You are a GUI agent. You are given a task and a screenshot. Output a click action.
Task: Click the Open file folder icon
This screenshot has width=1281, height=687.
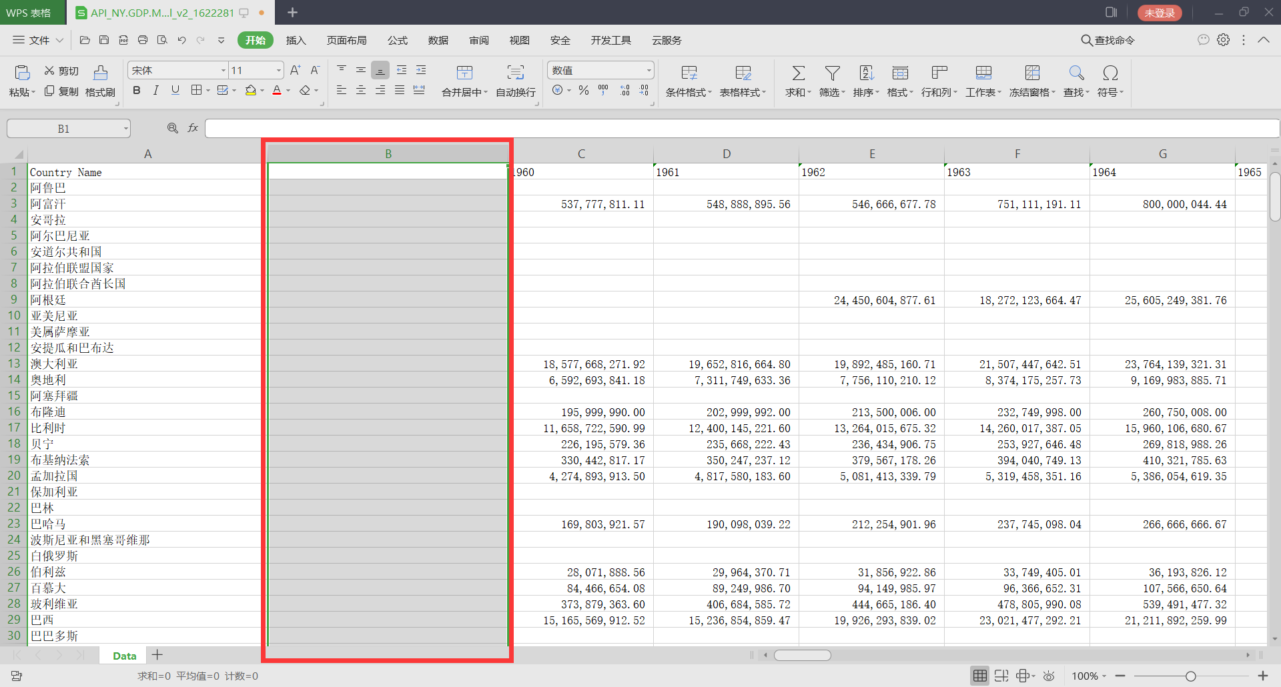(85, 40)
